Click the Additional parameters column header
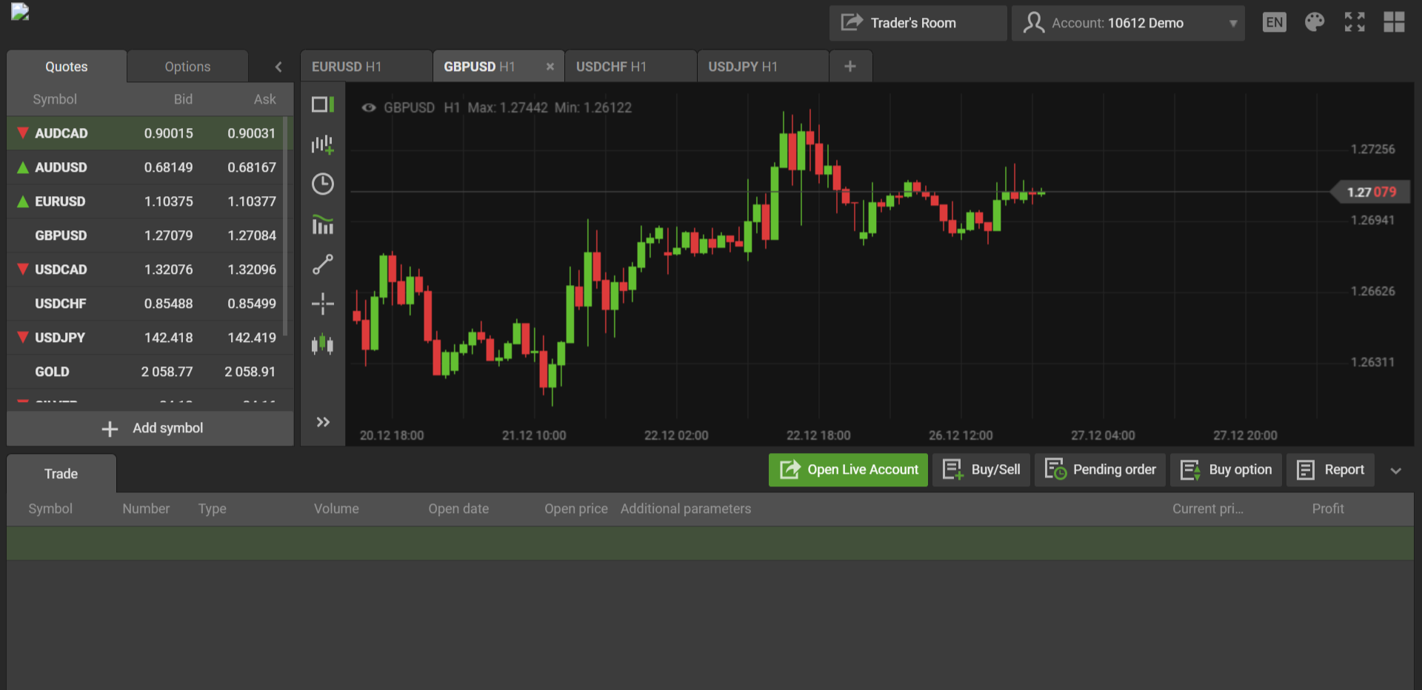 coord(686,509)
